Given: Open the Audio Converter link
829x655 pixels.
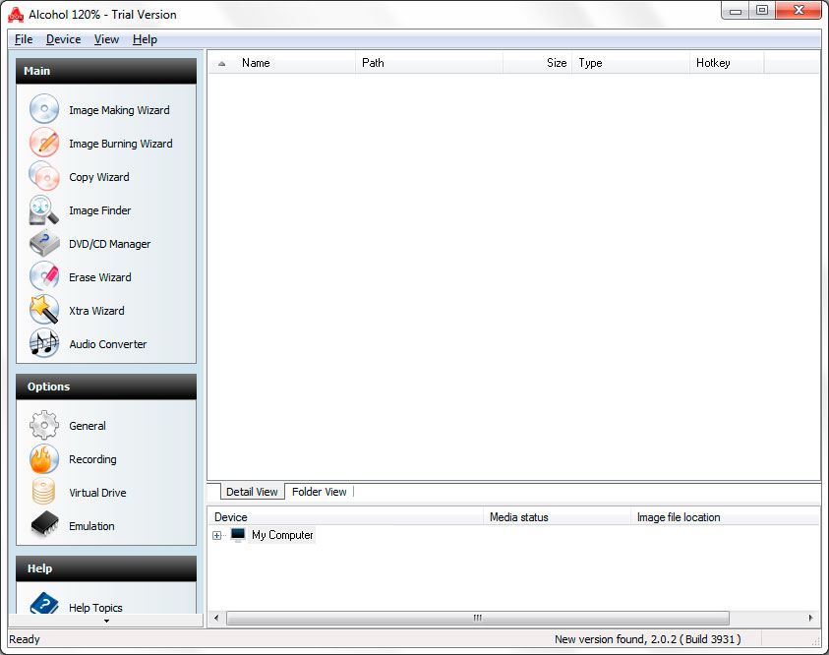Looking at the screenshot, I should tap(108, 344).
